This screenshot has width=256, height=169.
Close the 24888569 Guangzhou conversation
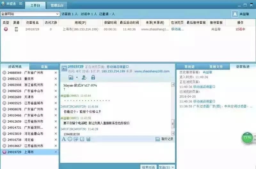click(56, 73)
